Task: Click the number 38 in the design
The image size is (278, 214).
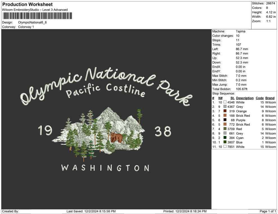Action: [163, 131]
